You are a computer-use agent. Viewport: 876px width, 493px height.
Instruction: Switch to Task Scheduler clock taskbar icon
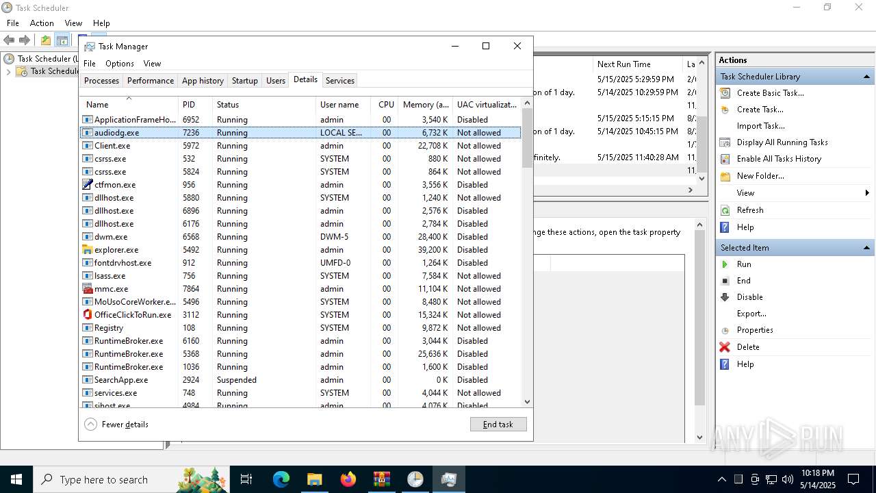[415, 479]
